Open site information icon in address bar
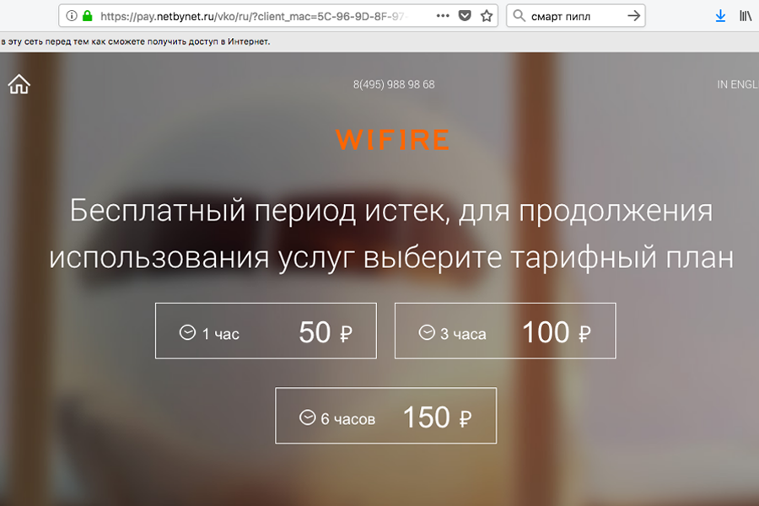 (72, 16)
